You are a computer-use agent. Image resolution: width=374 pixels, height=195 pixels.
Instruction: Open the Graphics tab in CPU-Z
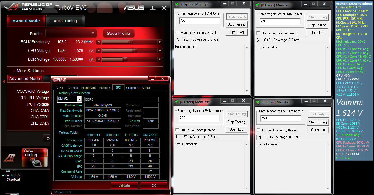[x=132, y=88]
